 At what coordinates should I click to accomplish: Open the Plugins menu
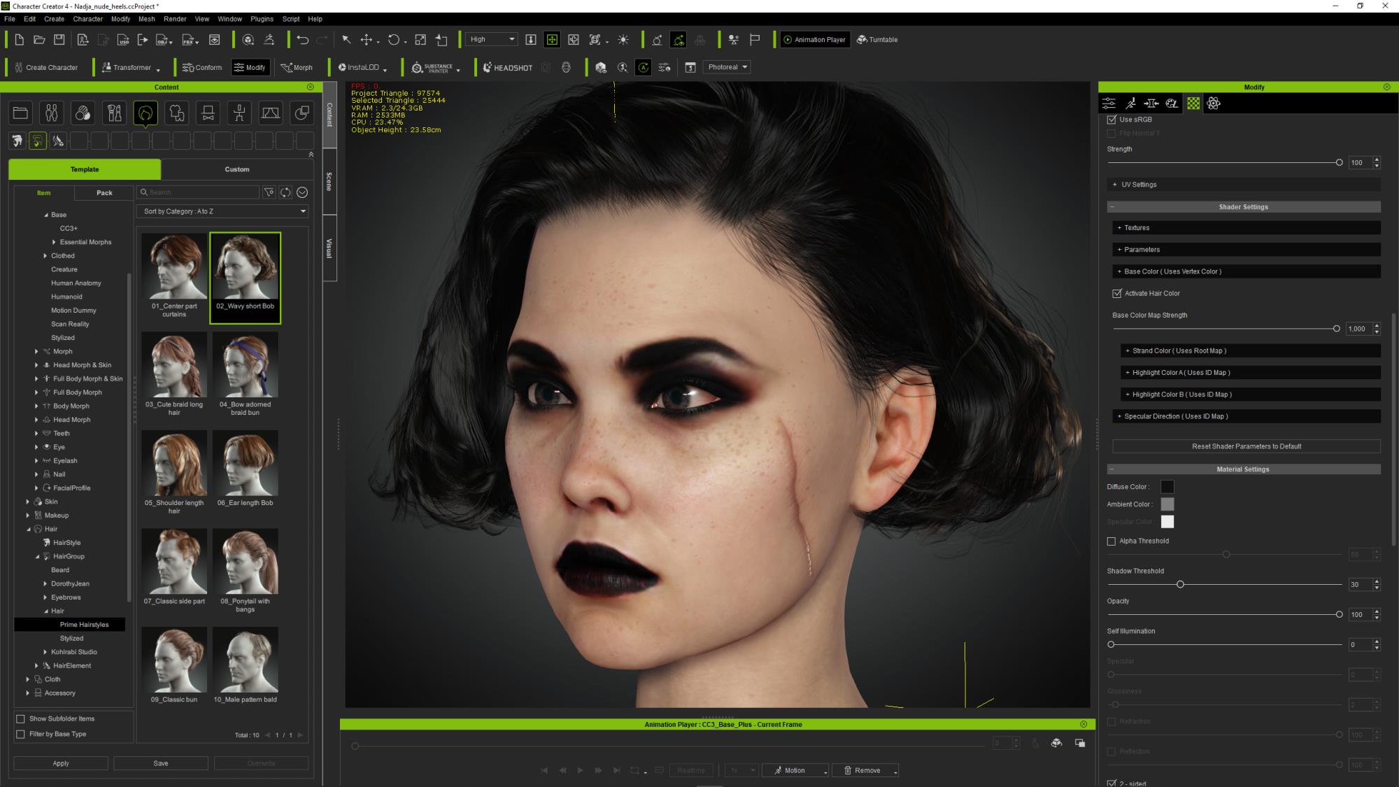(262, 19)
